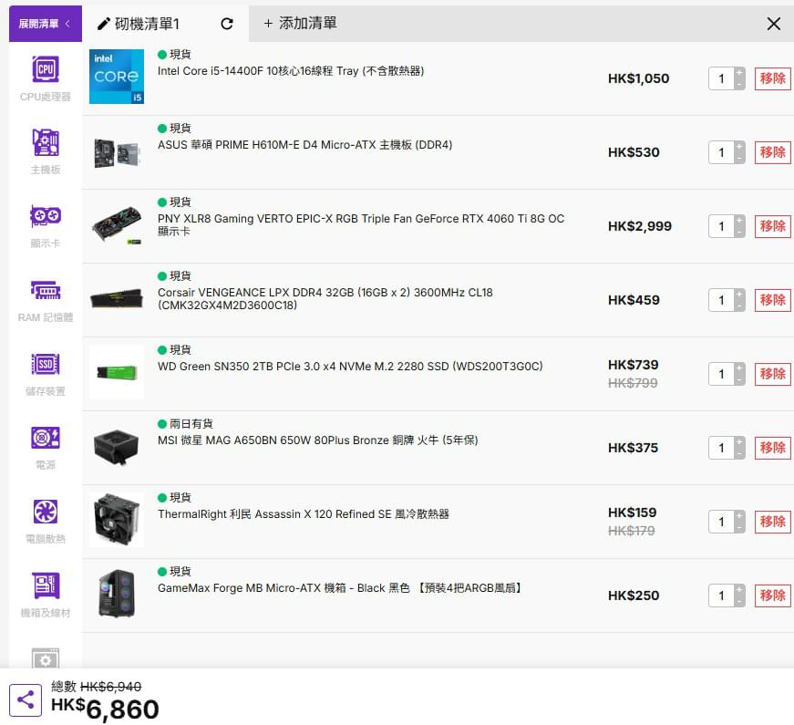This screenshot has height=725, width=794.
Task: Increase quantity of Intel Core i5-14400F
Action: (739, 73)
